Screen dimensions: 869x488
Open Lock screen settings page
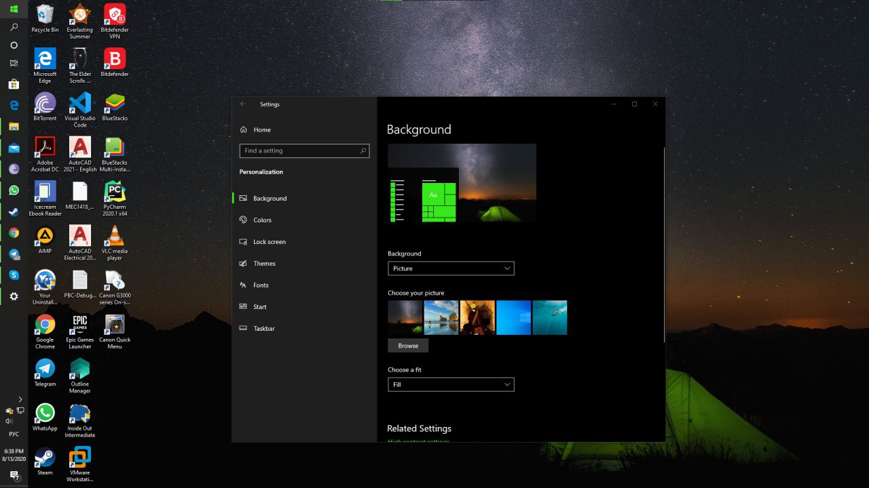pos(304,242)
